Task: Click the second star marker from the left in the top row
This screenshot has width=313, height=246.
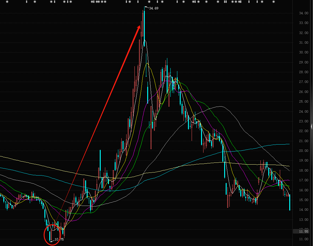Action: tap(35, 2)
